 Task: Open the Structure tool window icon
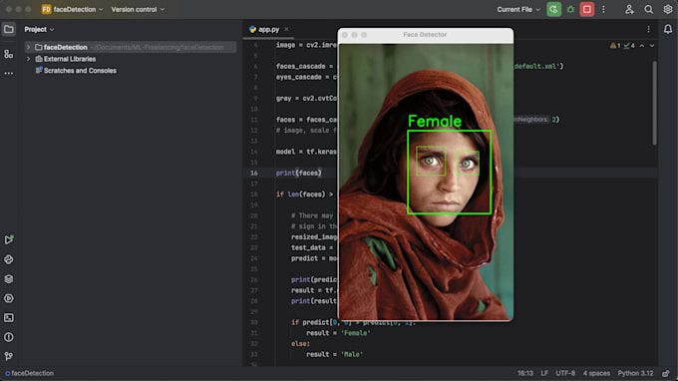point(9,54)
